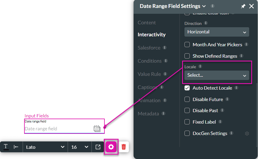Open the Direction dropdown set to Horizontal
The width and height of the screenshot is (258, 159).
[217, 32]
